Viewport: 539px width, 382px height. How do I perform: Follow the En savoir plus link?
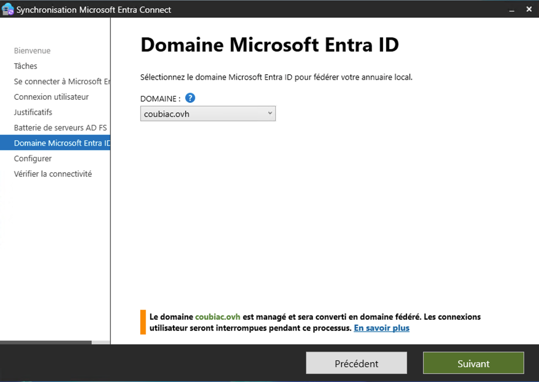point(381,328)
